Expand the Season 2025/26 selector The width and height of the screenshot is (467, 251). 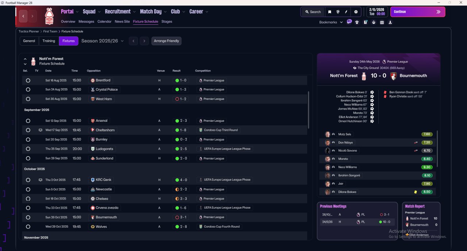pyautogui.click(x=103, y=41)
